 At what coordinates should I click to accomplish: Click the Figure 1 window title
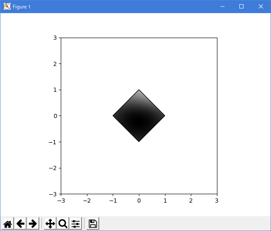[x=22, y=7]
